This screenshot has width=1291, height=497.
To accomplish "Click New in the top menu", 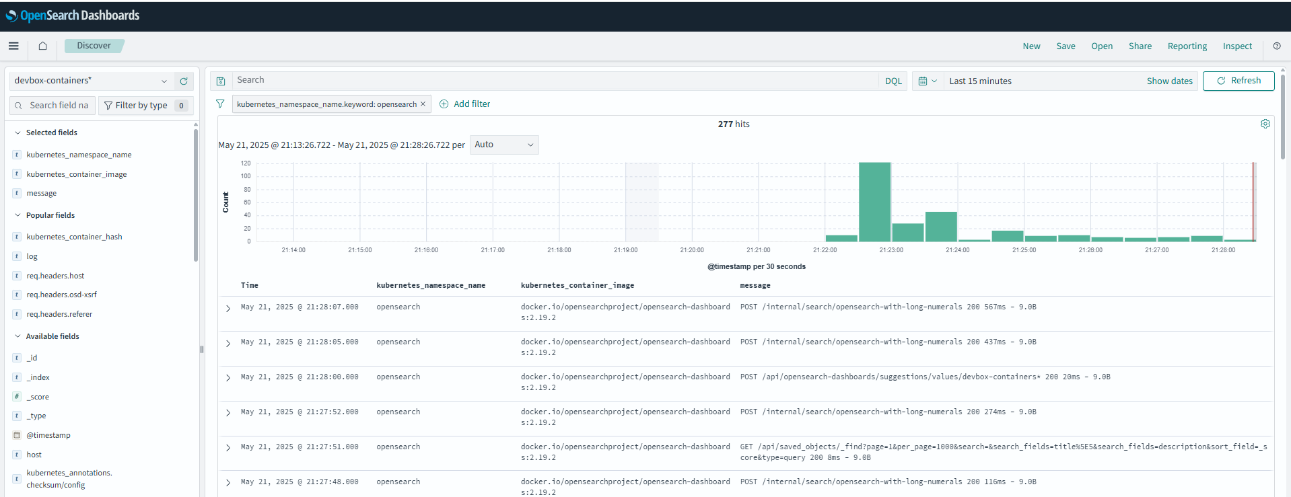I will point(1031,46).
